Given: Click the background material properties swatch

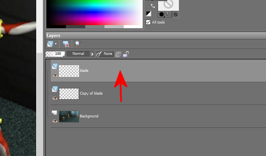Looking at the screenshot, I should coord(168,5).
